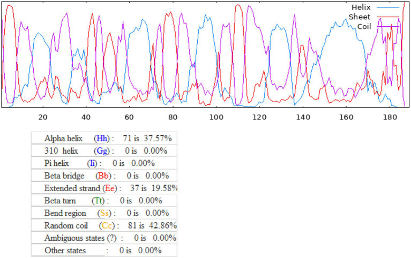Select the Extended strand row label
Viewport: 411px width, 258px height.
(72, 188)
